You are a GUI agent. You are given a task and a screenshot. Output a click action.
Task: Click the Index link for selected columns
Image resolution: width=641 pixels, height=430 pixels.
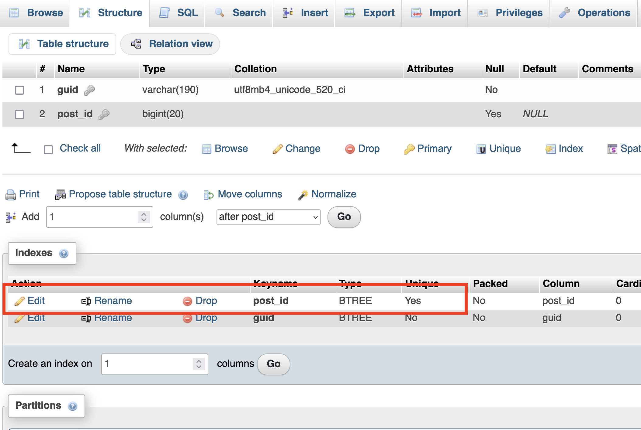pos(571,148)
